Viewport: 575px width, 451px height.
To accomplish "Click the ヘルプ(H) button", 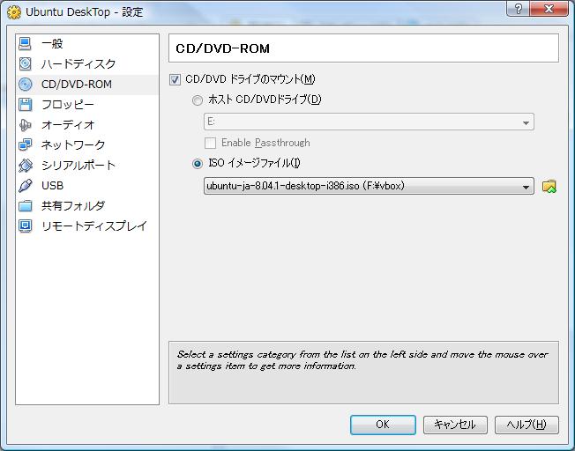I will click(526, 425).
